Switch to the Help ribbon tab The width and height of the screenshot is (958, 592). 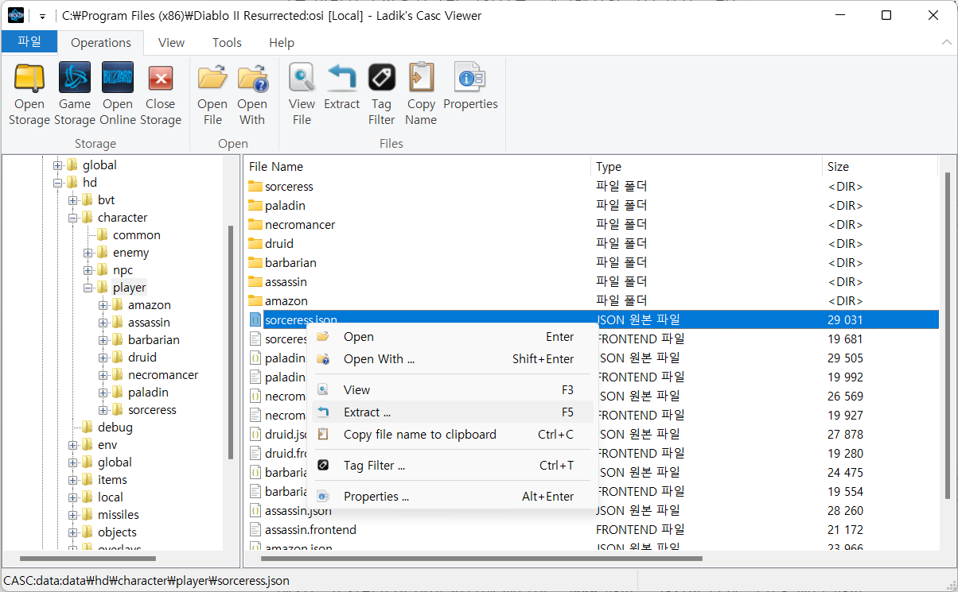(x=282, y=43)
